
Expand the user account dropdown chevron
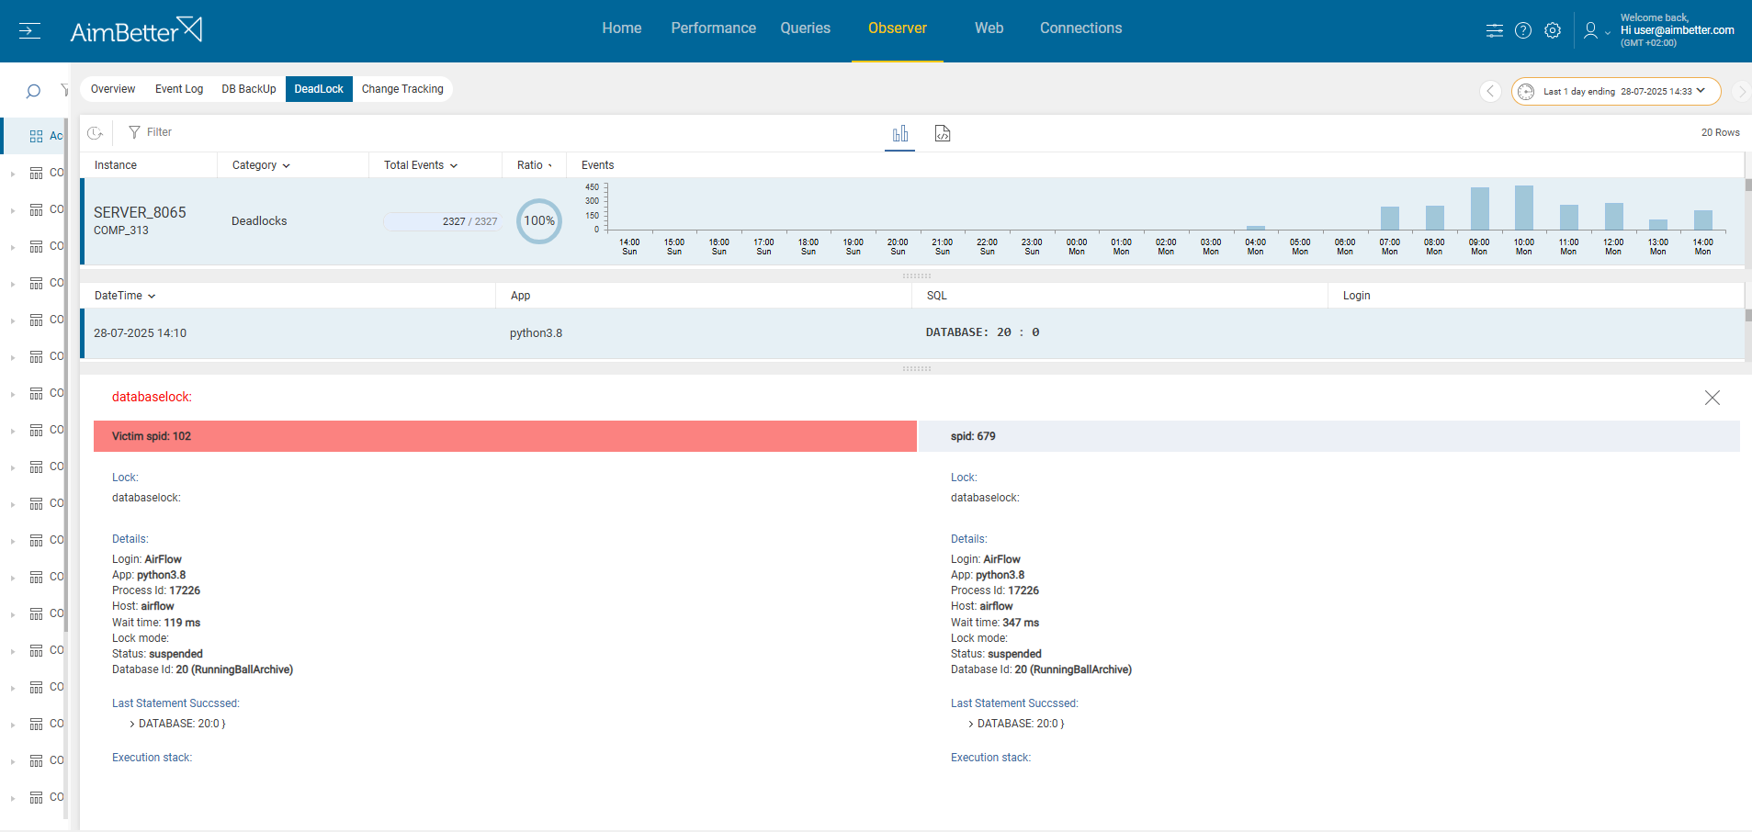tap(1608, 33)
